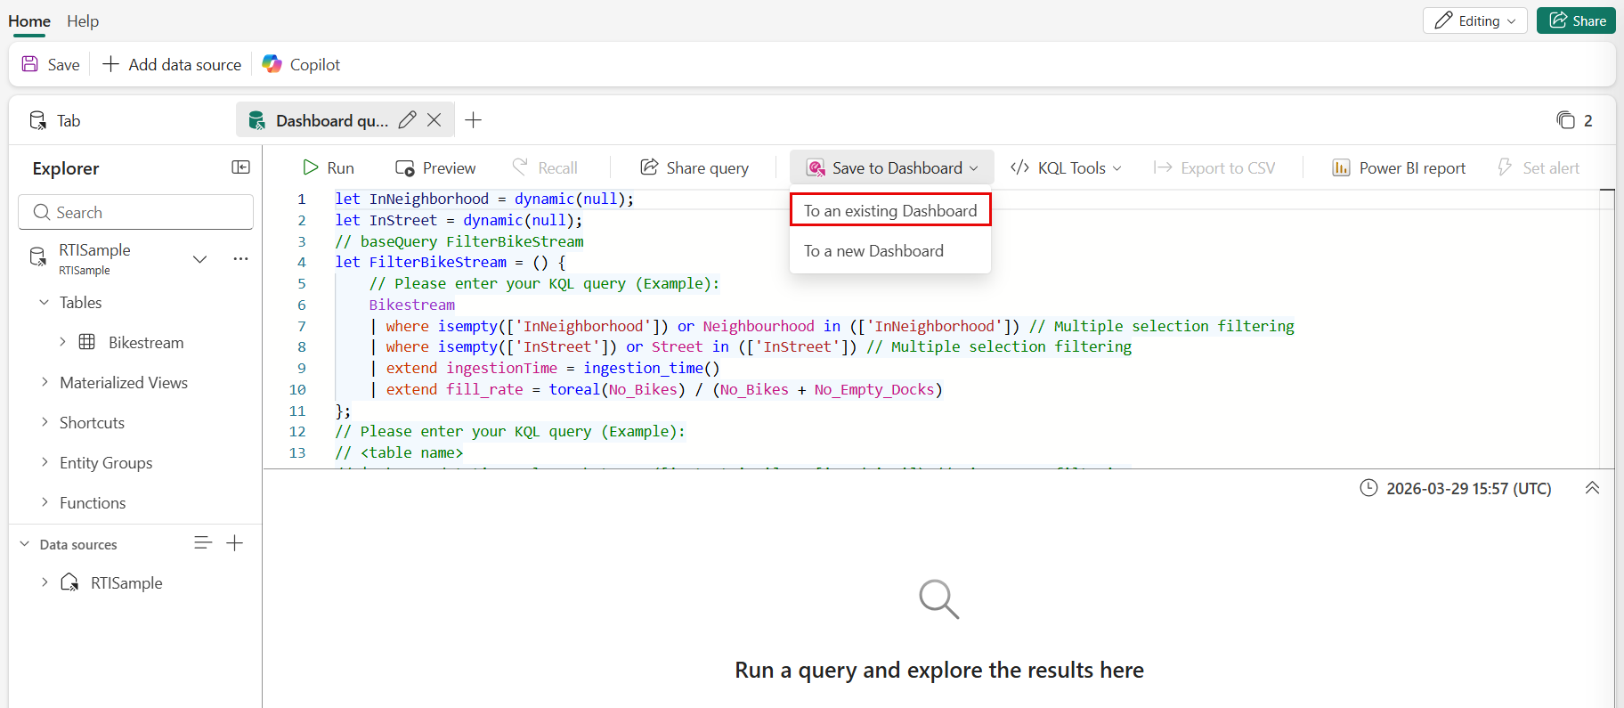Click the Set alert lightning icon
Image resolution: width=1624 pixels, height=708 pixels.
click(1505, 167)
